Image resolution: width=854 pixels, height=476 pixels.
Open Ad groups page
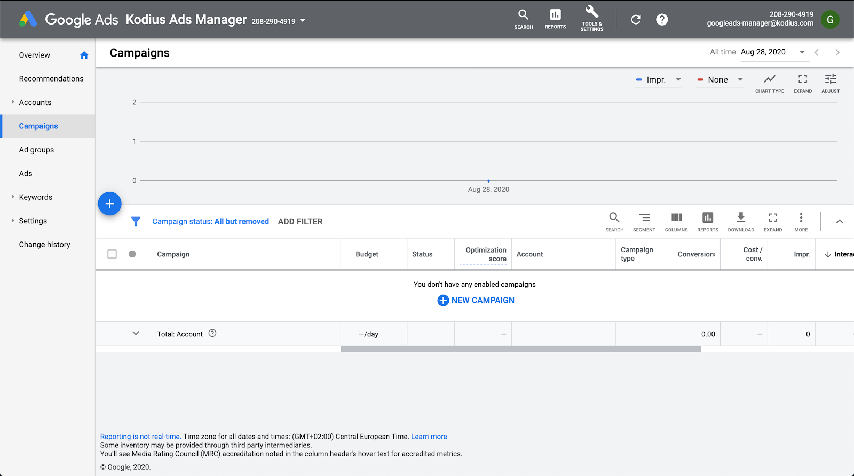[36, 150]
